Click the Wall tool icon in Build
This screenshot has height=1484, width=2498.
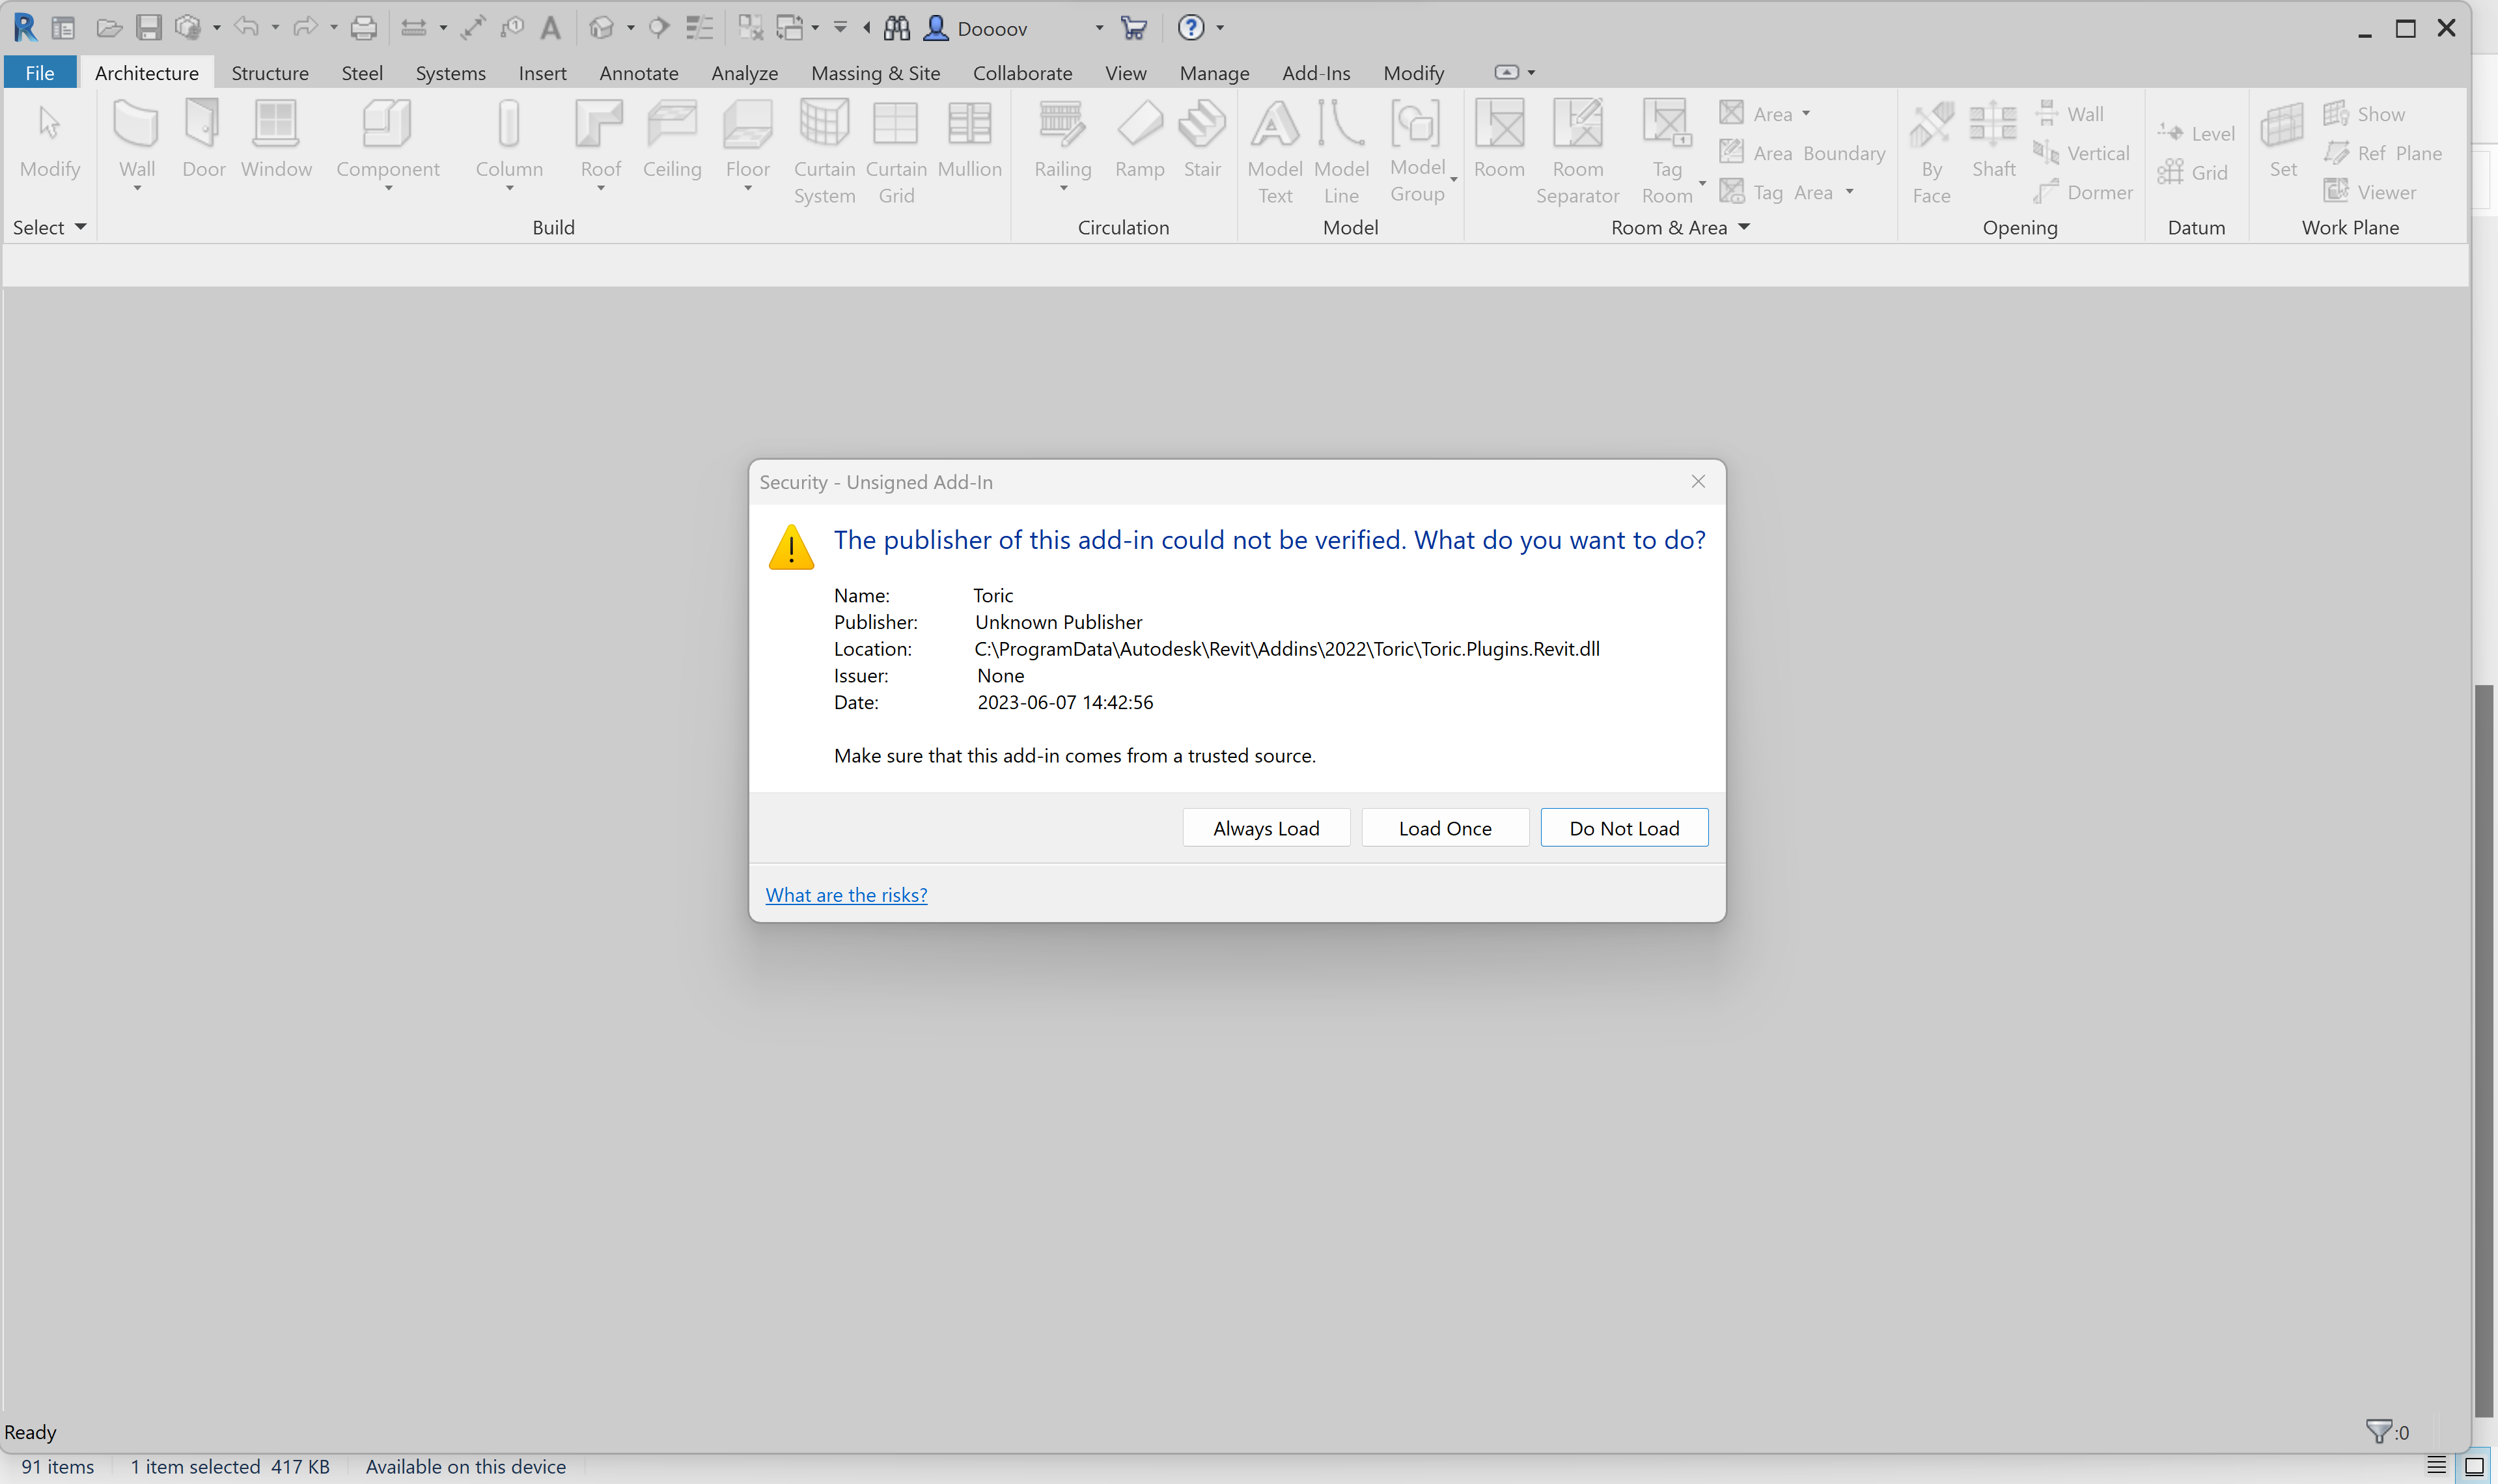point(137,125)
